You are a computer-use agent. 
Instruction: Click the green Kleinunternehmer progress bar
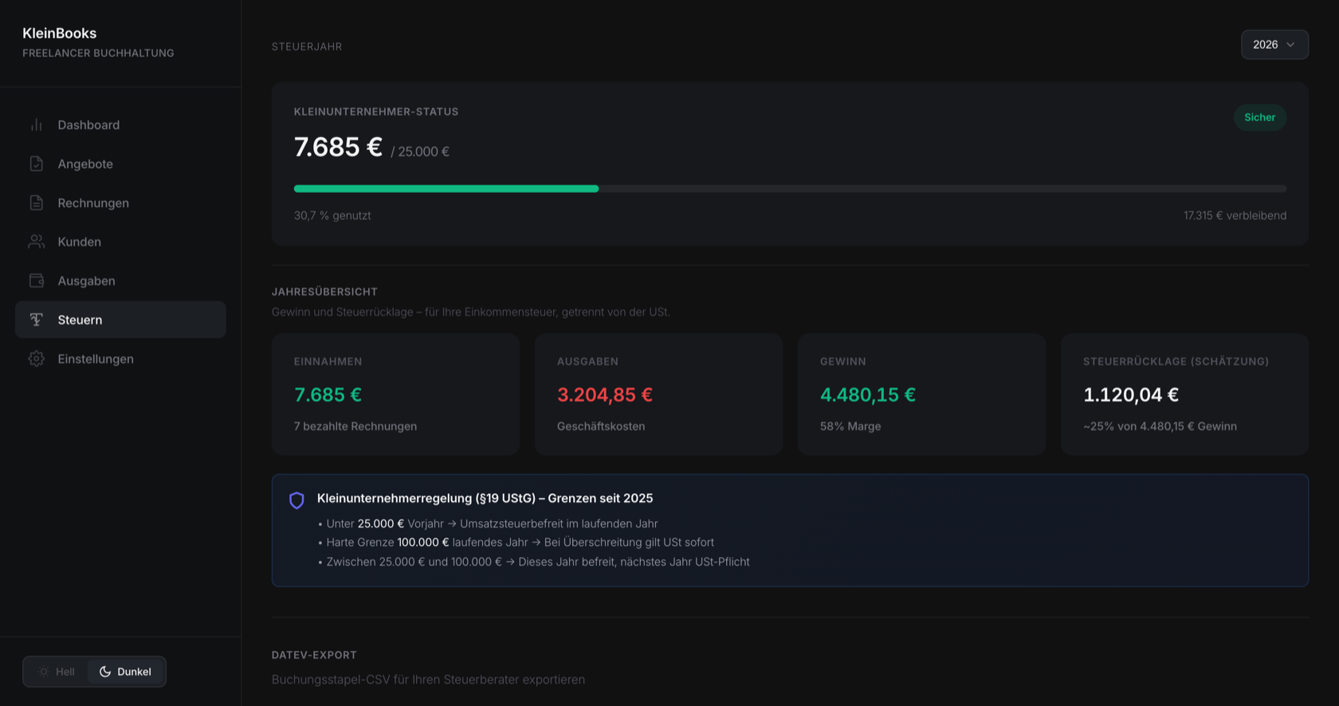click(446, 189)
